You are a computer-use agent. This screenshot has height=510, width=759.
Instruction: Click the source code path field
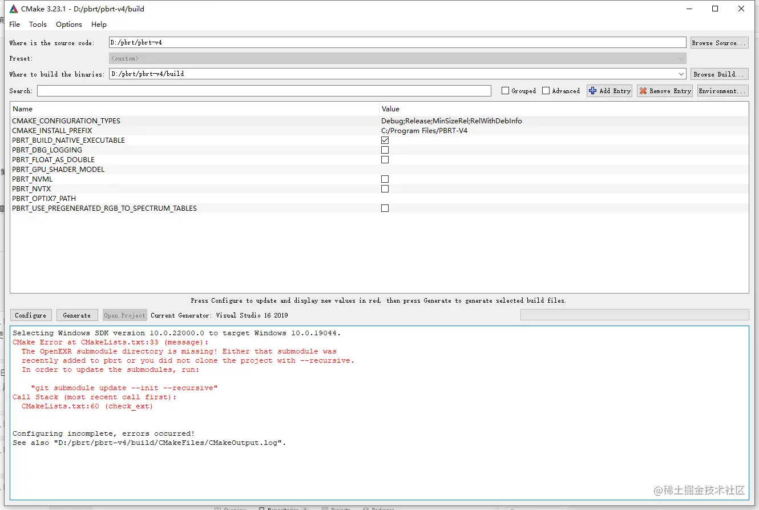[x=398, y=43]
